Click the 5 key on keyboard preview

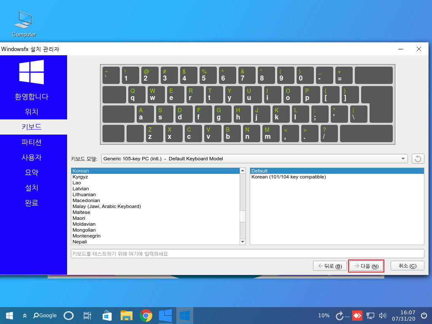208,75
